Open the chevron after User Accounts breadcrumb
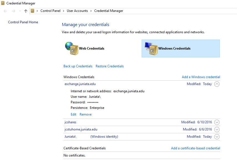This screenshot has width=237, height=164. click(x=91, y=11)
